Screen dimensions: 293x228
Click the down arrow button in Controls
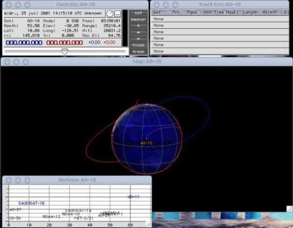click(x=138, y=39)
